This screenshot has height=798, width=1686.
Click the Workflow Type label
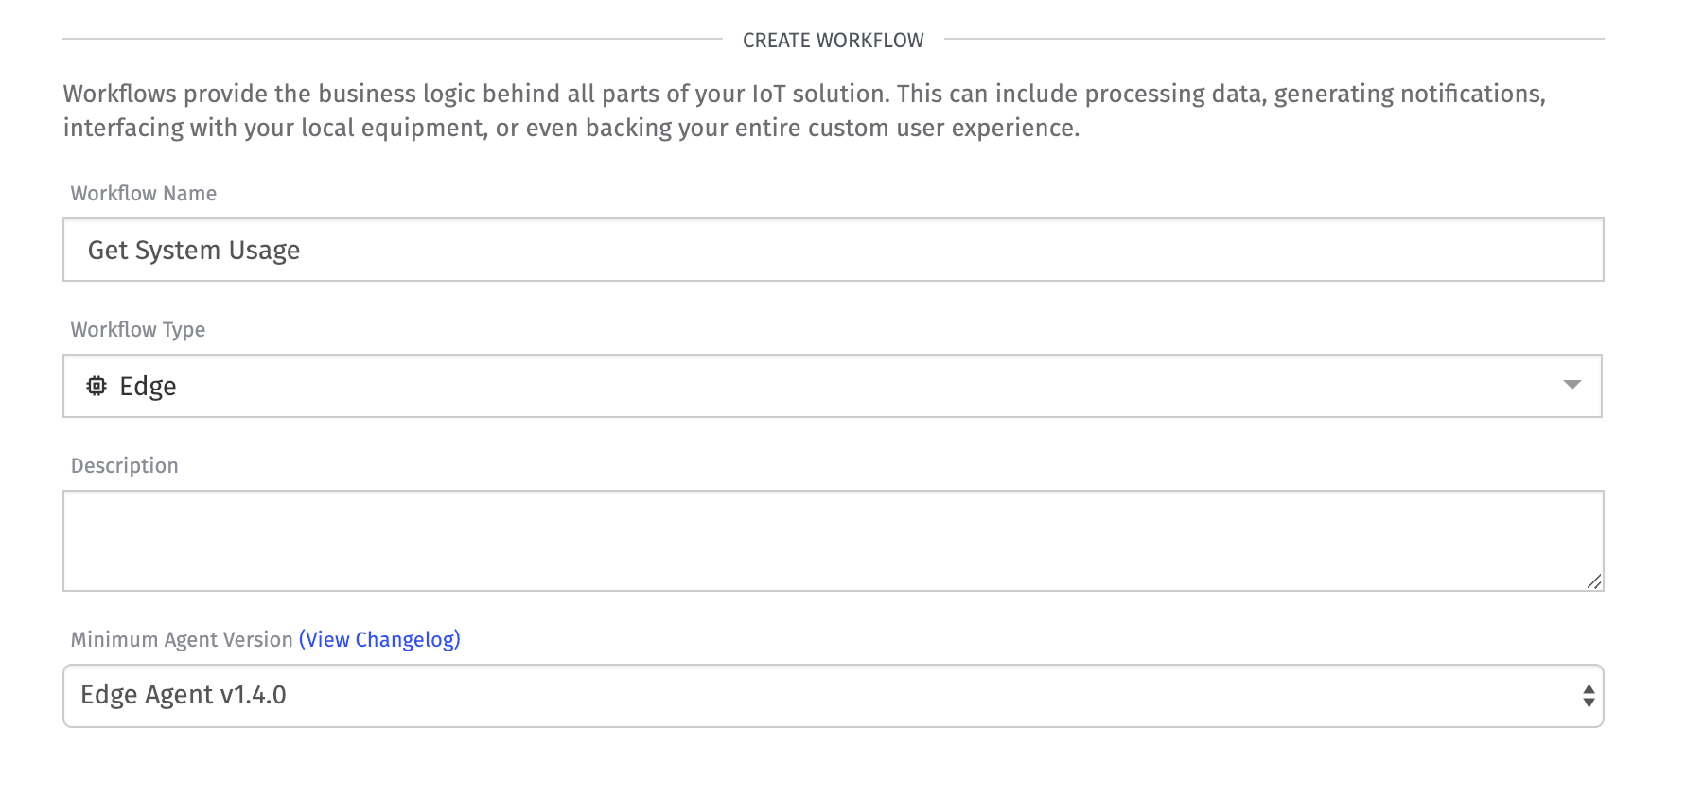(x=138, y=330)
